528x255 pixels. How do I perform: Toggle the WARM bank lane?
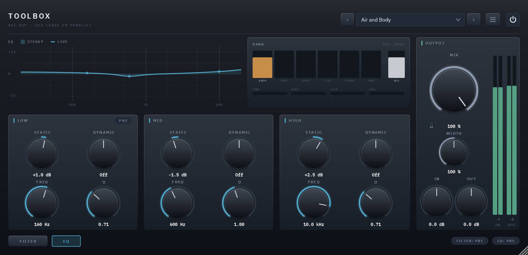[x=262, y=64]
